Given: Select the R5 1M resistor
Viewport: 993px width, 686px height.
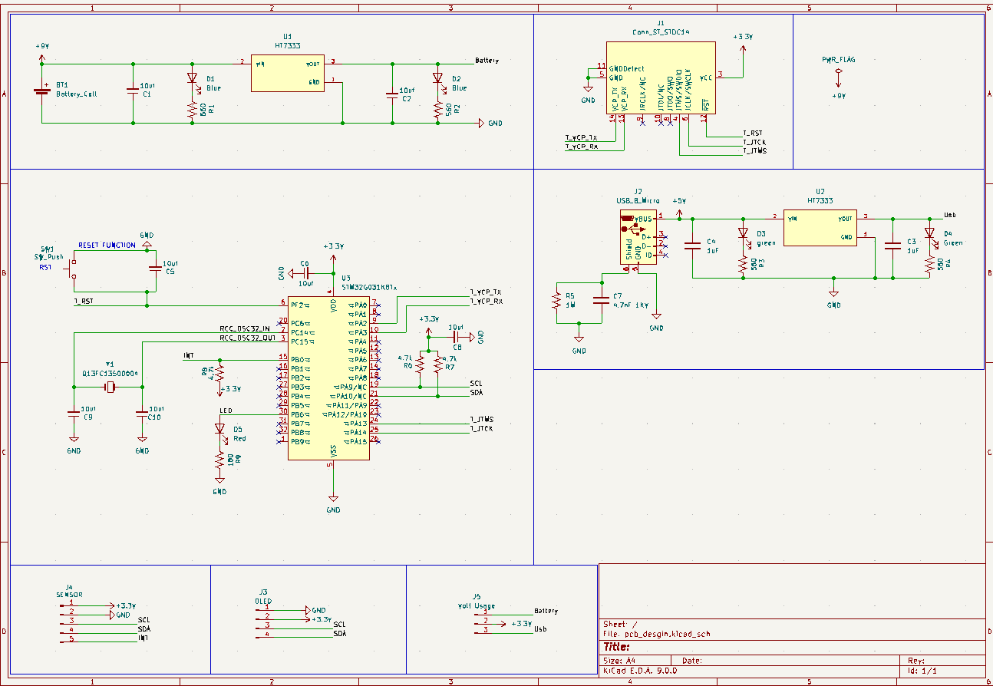Looking at the screenshot, I should pos(558,300).
